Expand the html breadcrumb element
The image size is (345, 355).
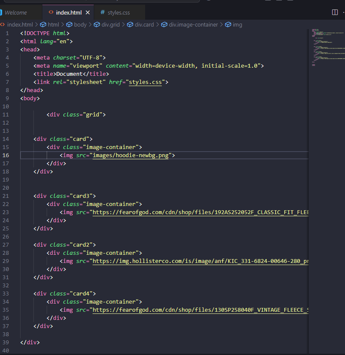pyautogui.click(x=53, y=25)
